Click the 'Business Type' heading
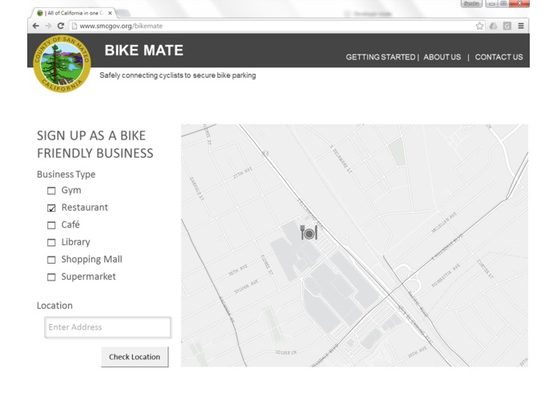This screenshot has width=557, height=396. click(66, 175)
